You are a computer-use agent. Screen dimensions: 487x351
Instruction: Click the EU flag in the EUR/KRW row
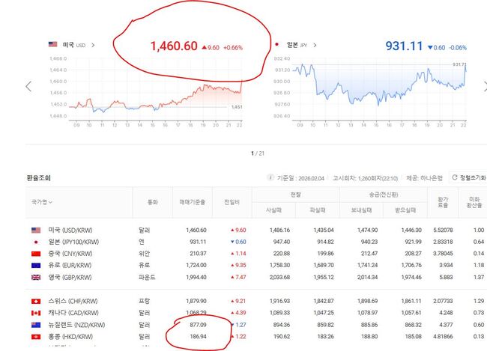(36, 266)
